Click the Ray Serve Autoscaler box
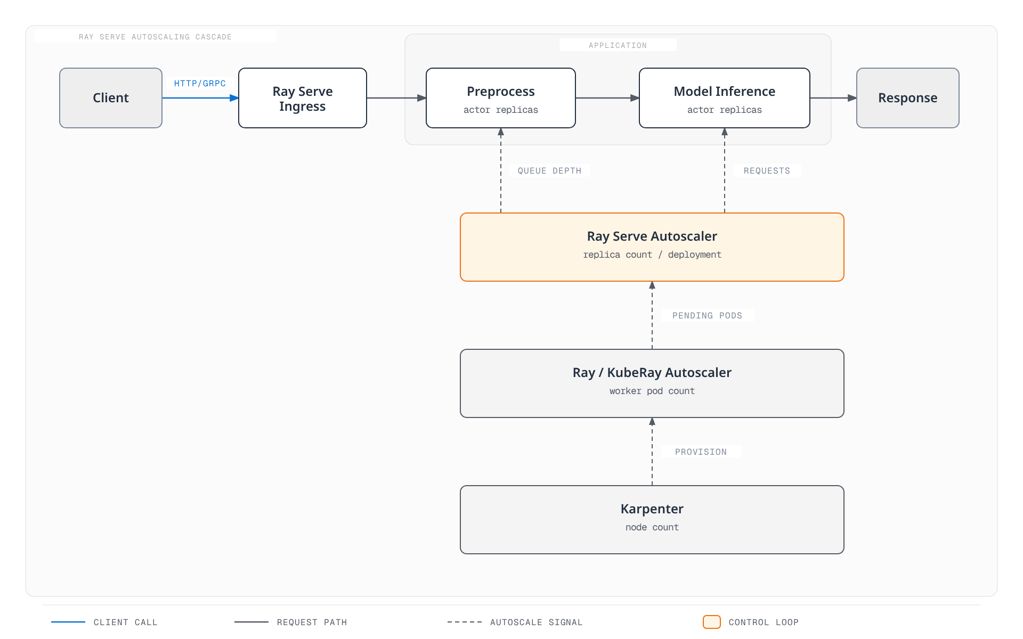 (x=652, y=247)
